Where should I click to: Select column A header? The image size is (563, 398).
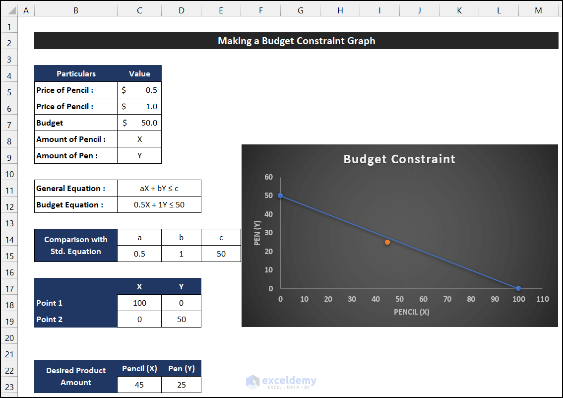pyautogui.click(x=26, y=10)
